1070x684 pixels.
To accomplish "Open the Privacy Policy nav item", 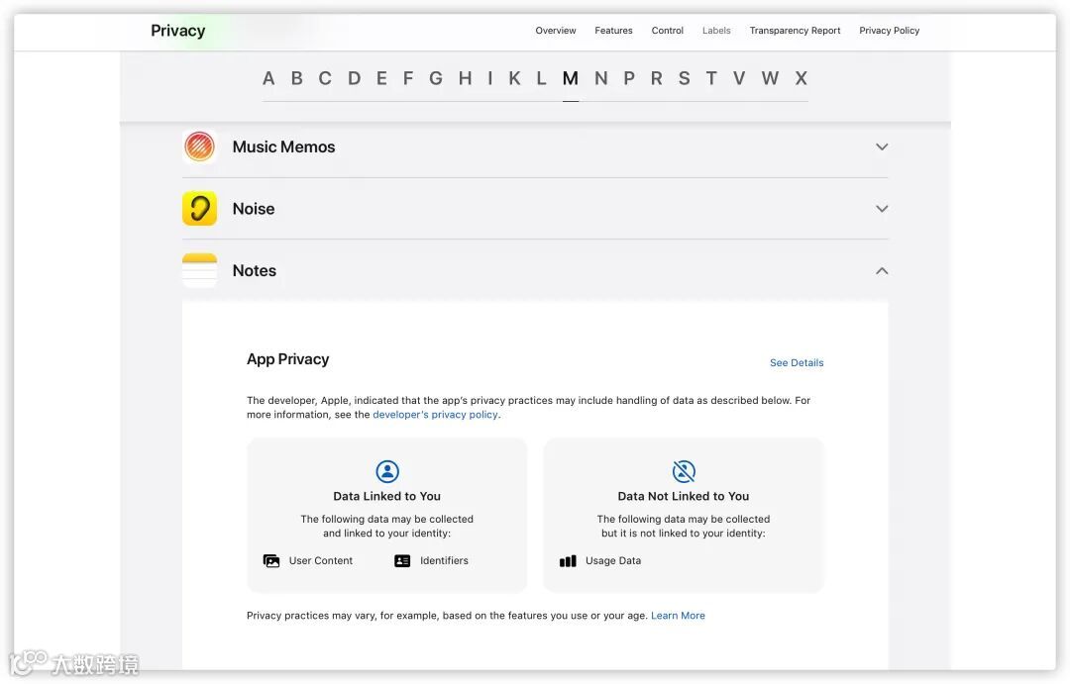I will click(x=889, y=31).
